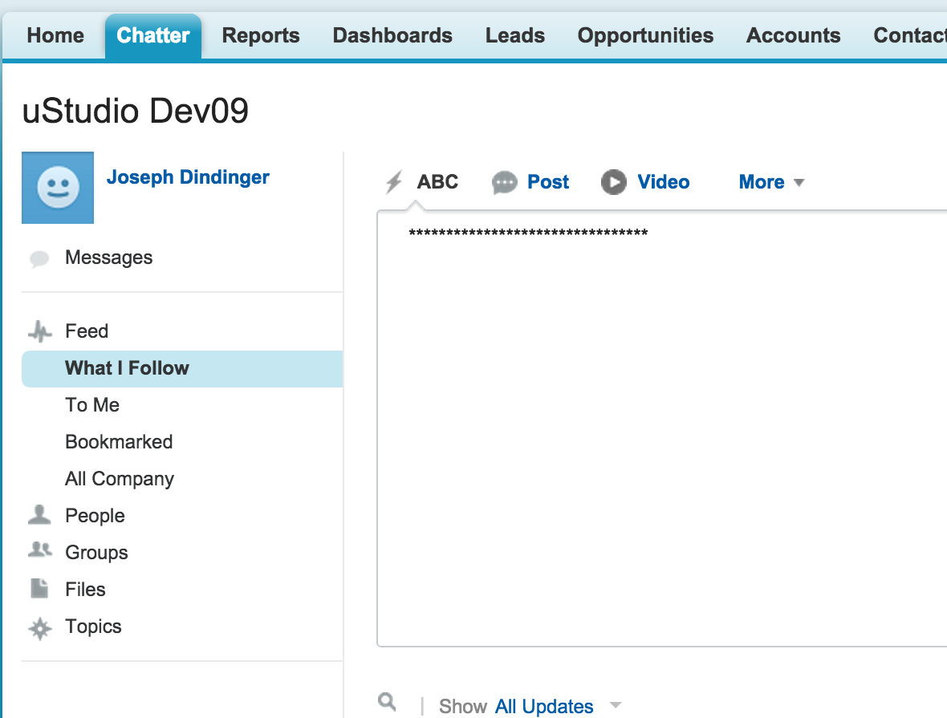Select the What I Follow filter
The width and height of the screenshot is (947, 718).
pos(182,368)
